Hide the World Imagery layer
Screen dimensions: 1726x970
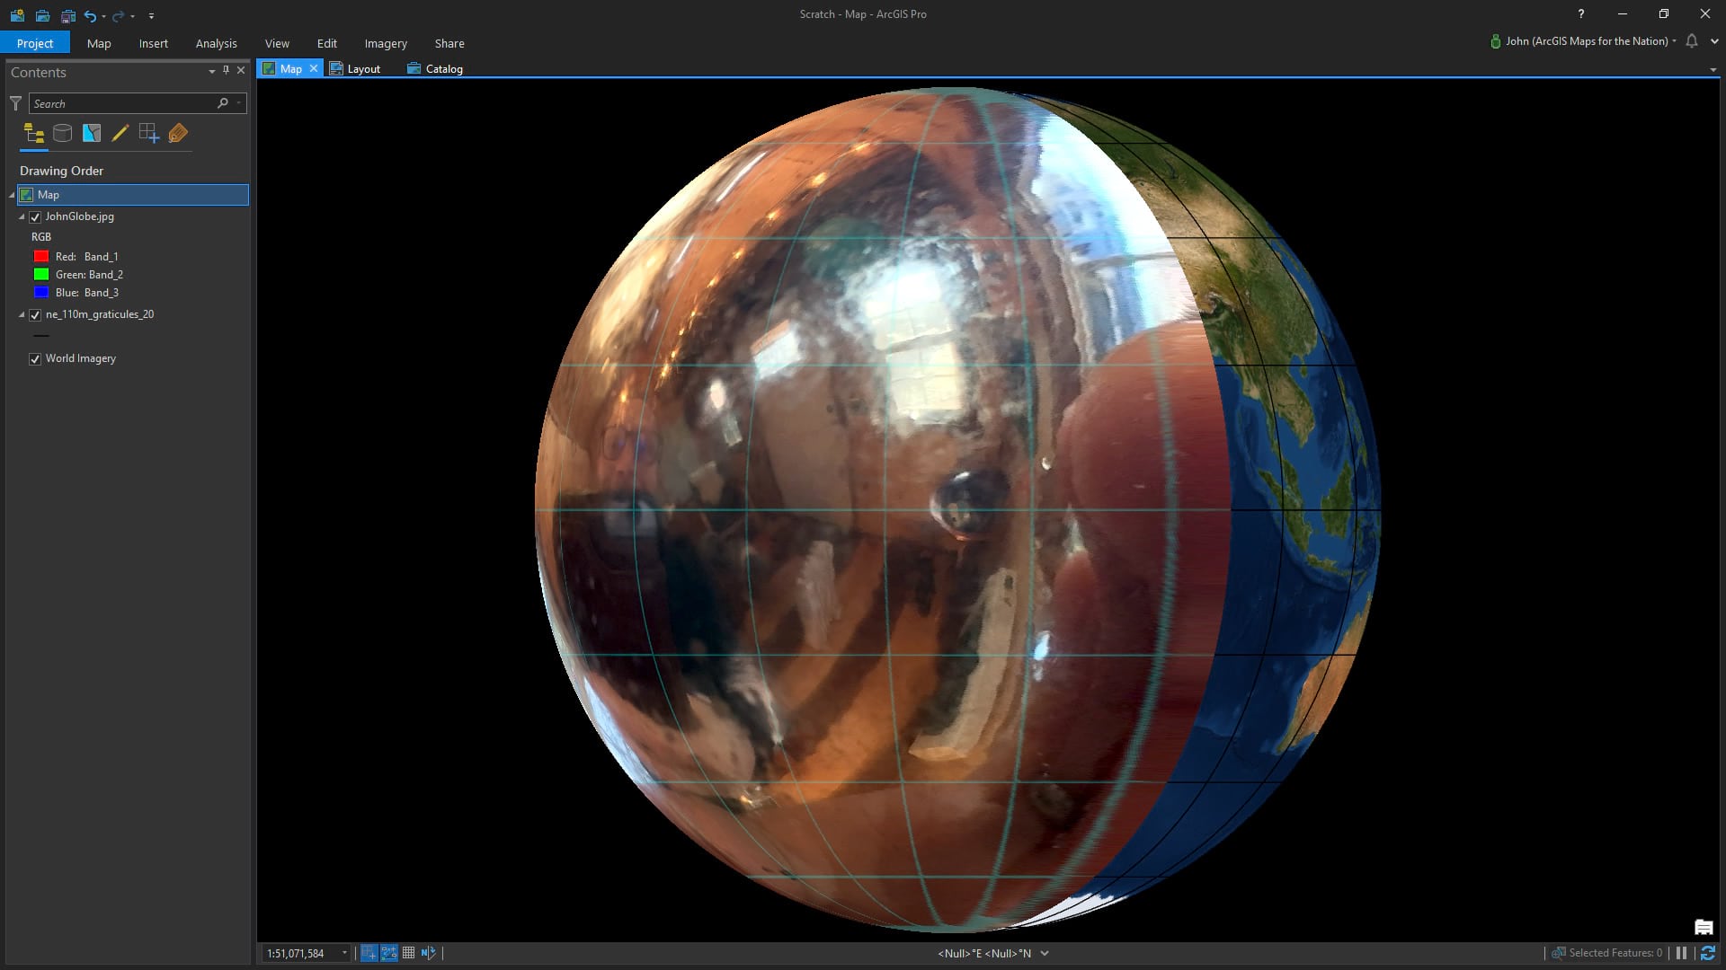tap(35, 359)
